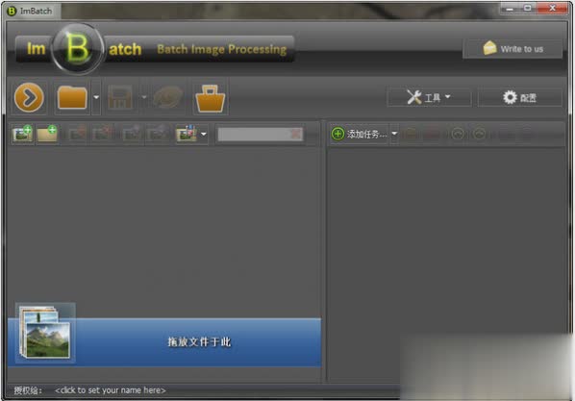The height and width of the screenshot is (401, 575).
Task: Click the preview eye icon
Action: click(168, 97)
